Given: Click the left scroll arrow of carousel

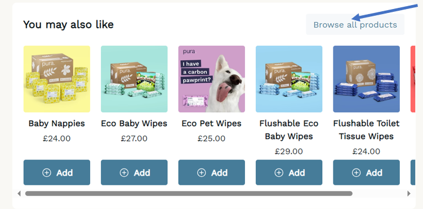Looking at the screenshot, I should [x=19, y=193].
